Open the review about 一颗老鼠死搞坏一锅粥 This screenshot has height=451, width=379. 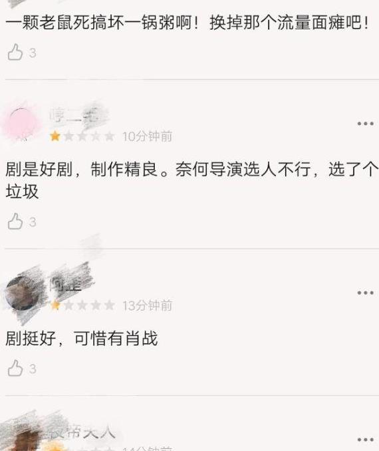tap(188, 23)
